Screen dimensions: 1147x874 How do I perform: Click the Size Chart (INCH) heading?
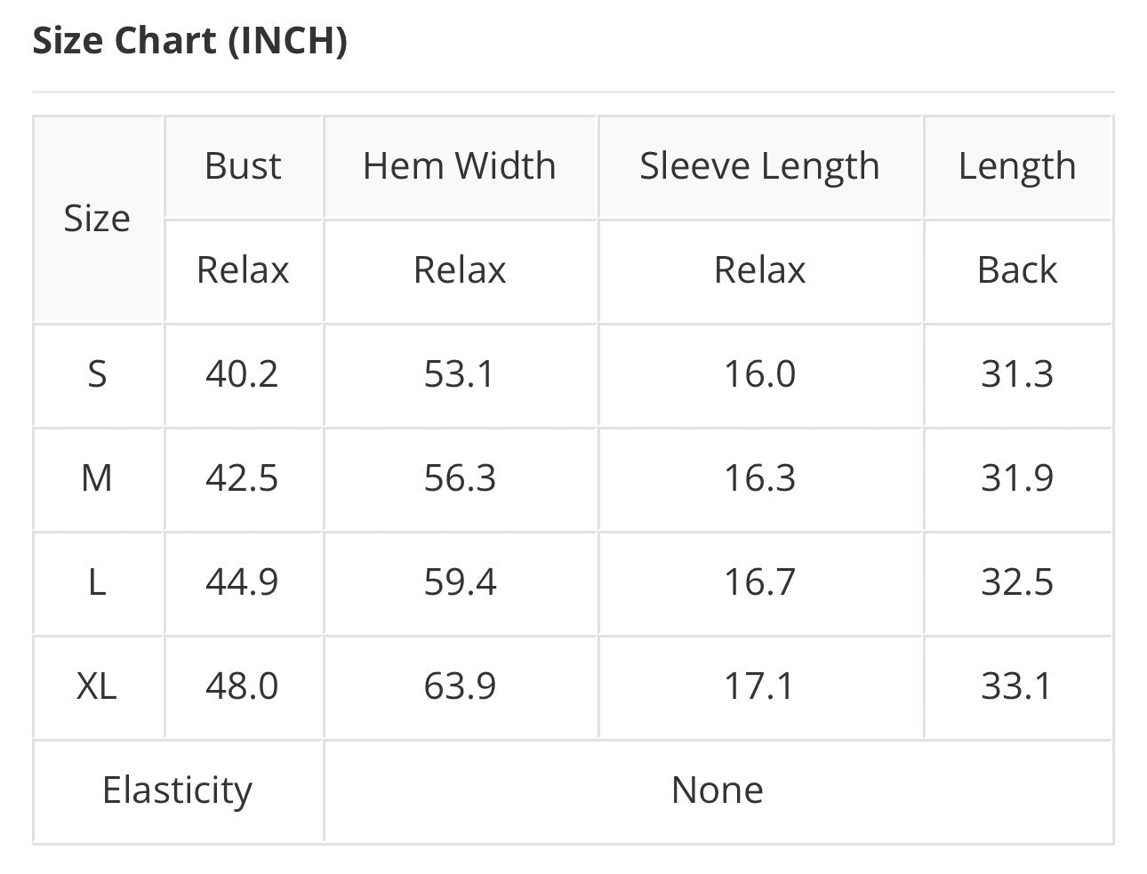pos(189,41)
